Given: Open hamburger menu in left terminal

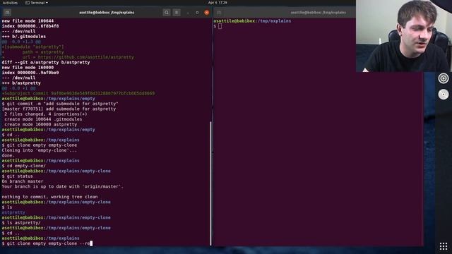Looking at the screenshot, I should [x=177, y=13].
